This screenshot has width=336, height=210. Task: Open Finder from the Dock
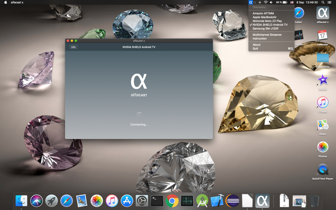21,201
